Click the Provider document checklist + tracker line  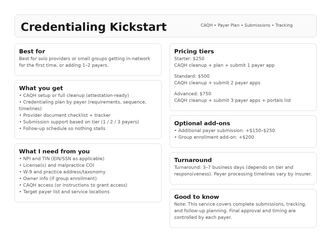click(x=65, y=115)
